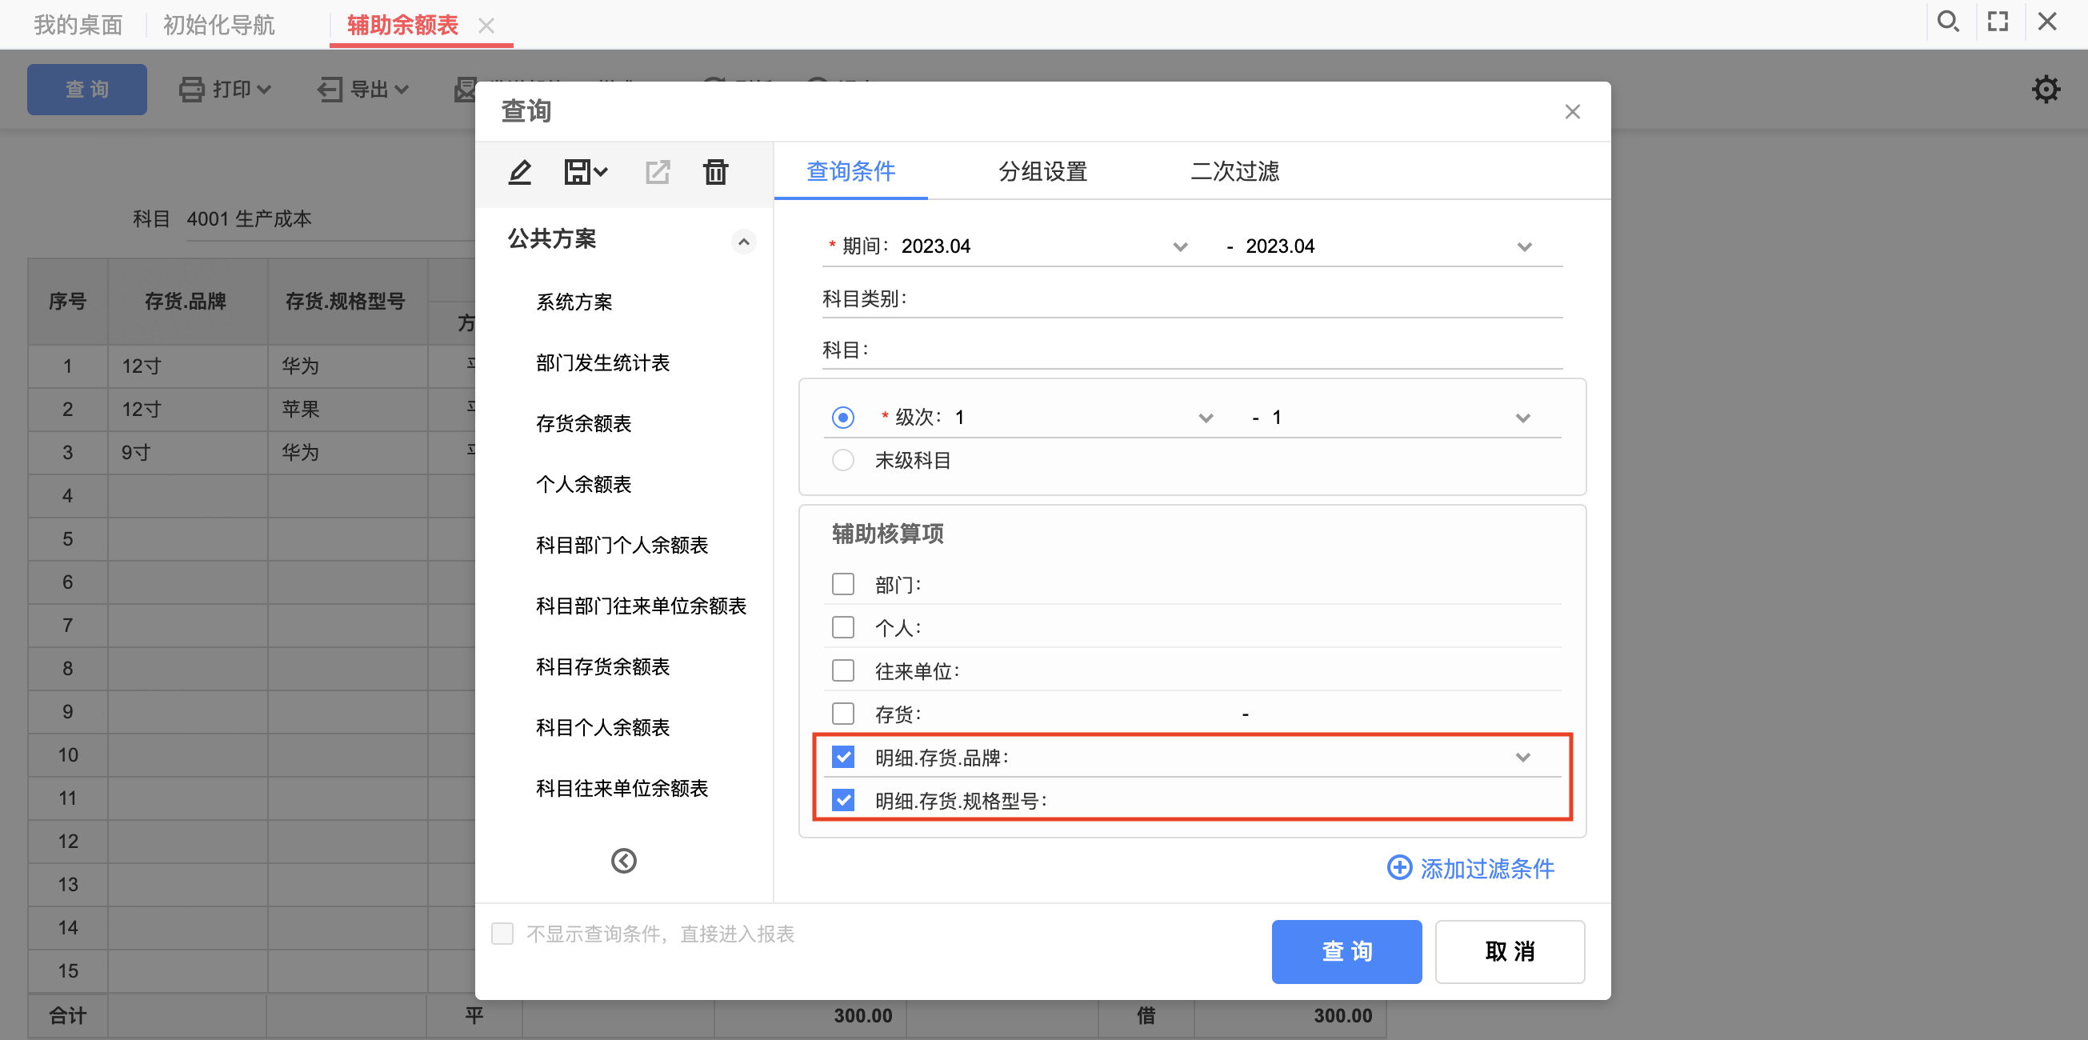
Task: Click the blue 查询 button in dialog
Action: click(1346, 951)
